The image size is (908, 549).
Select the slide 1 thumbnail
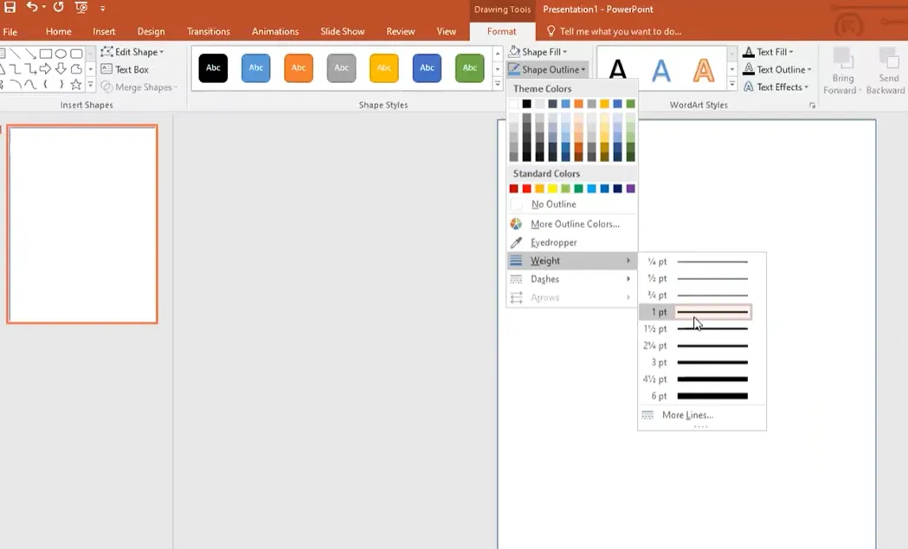pos(82,224)
